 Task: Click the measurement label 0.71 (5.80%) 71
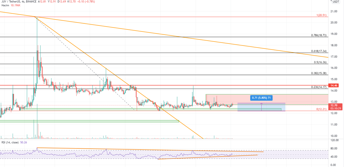click(261, 98)
